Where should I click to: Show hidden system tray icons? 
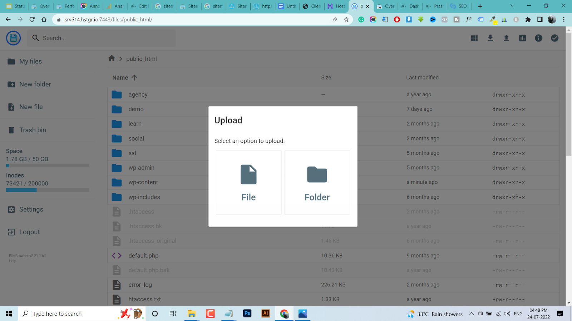pyautogui.click(x=471, y=314)
